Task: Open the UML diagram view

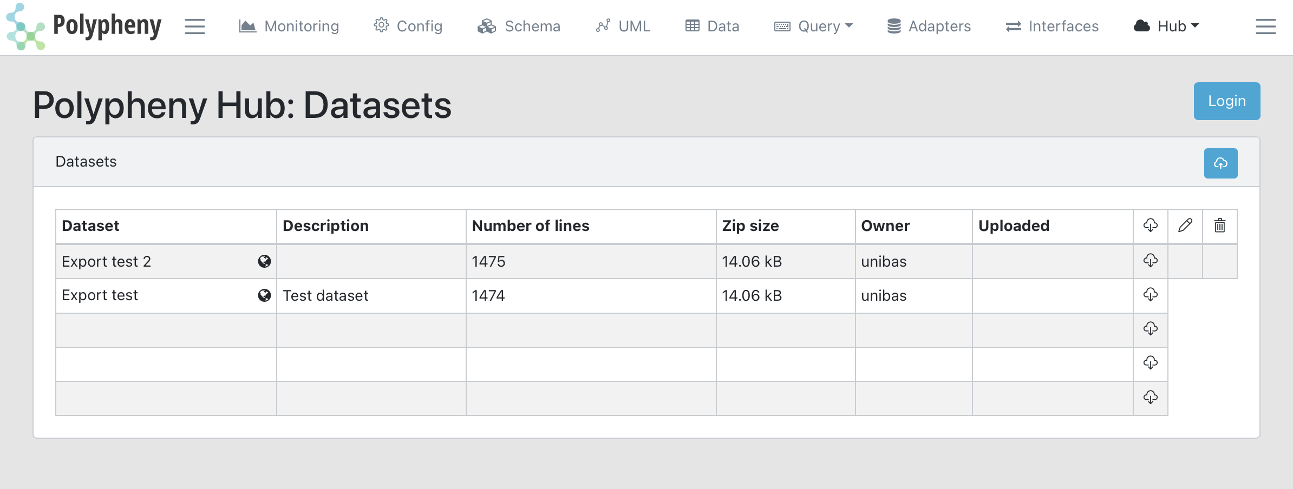Action: click(623, 26)
